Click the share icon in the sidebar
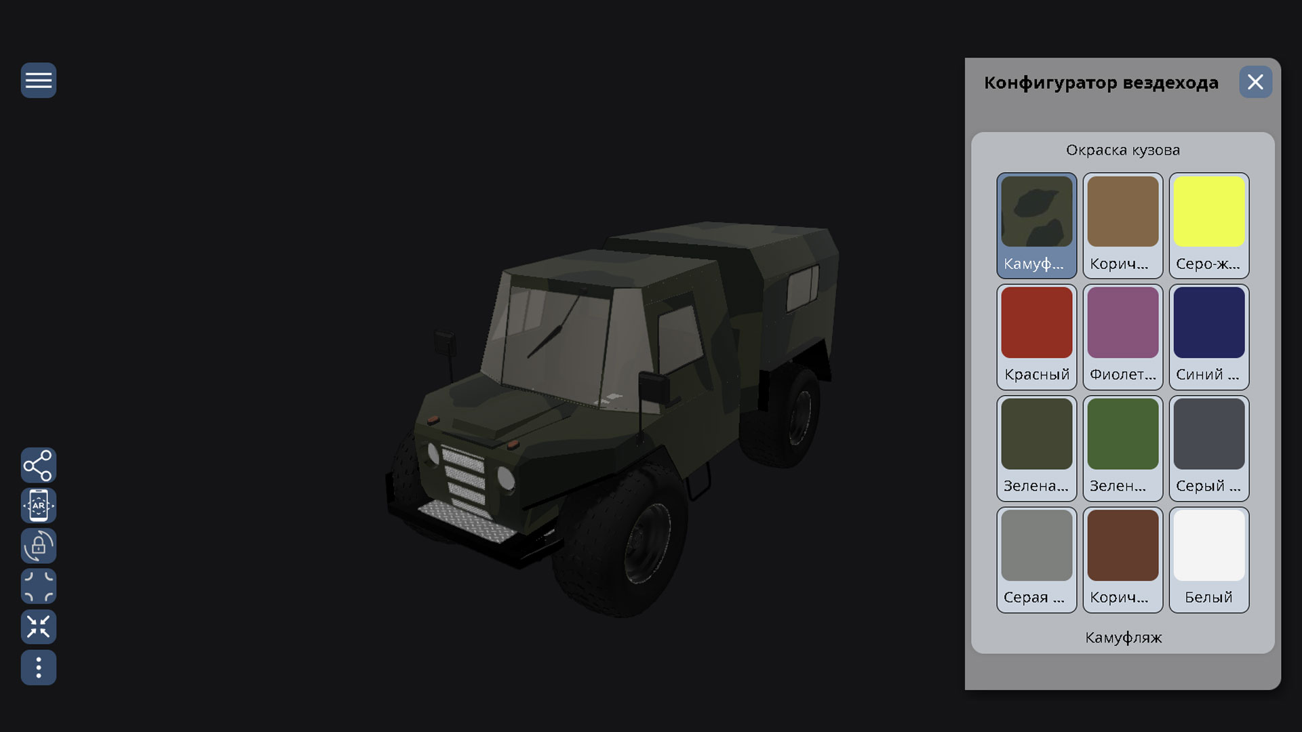This screenshot has width=1302, height=732. click(x=38, y=465)
